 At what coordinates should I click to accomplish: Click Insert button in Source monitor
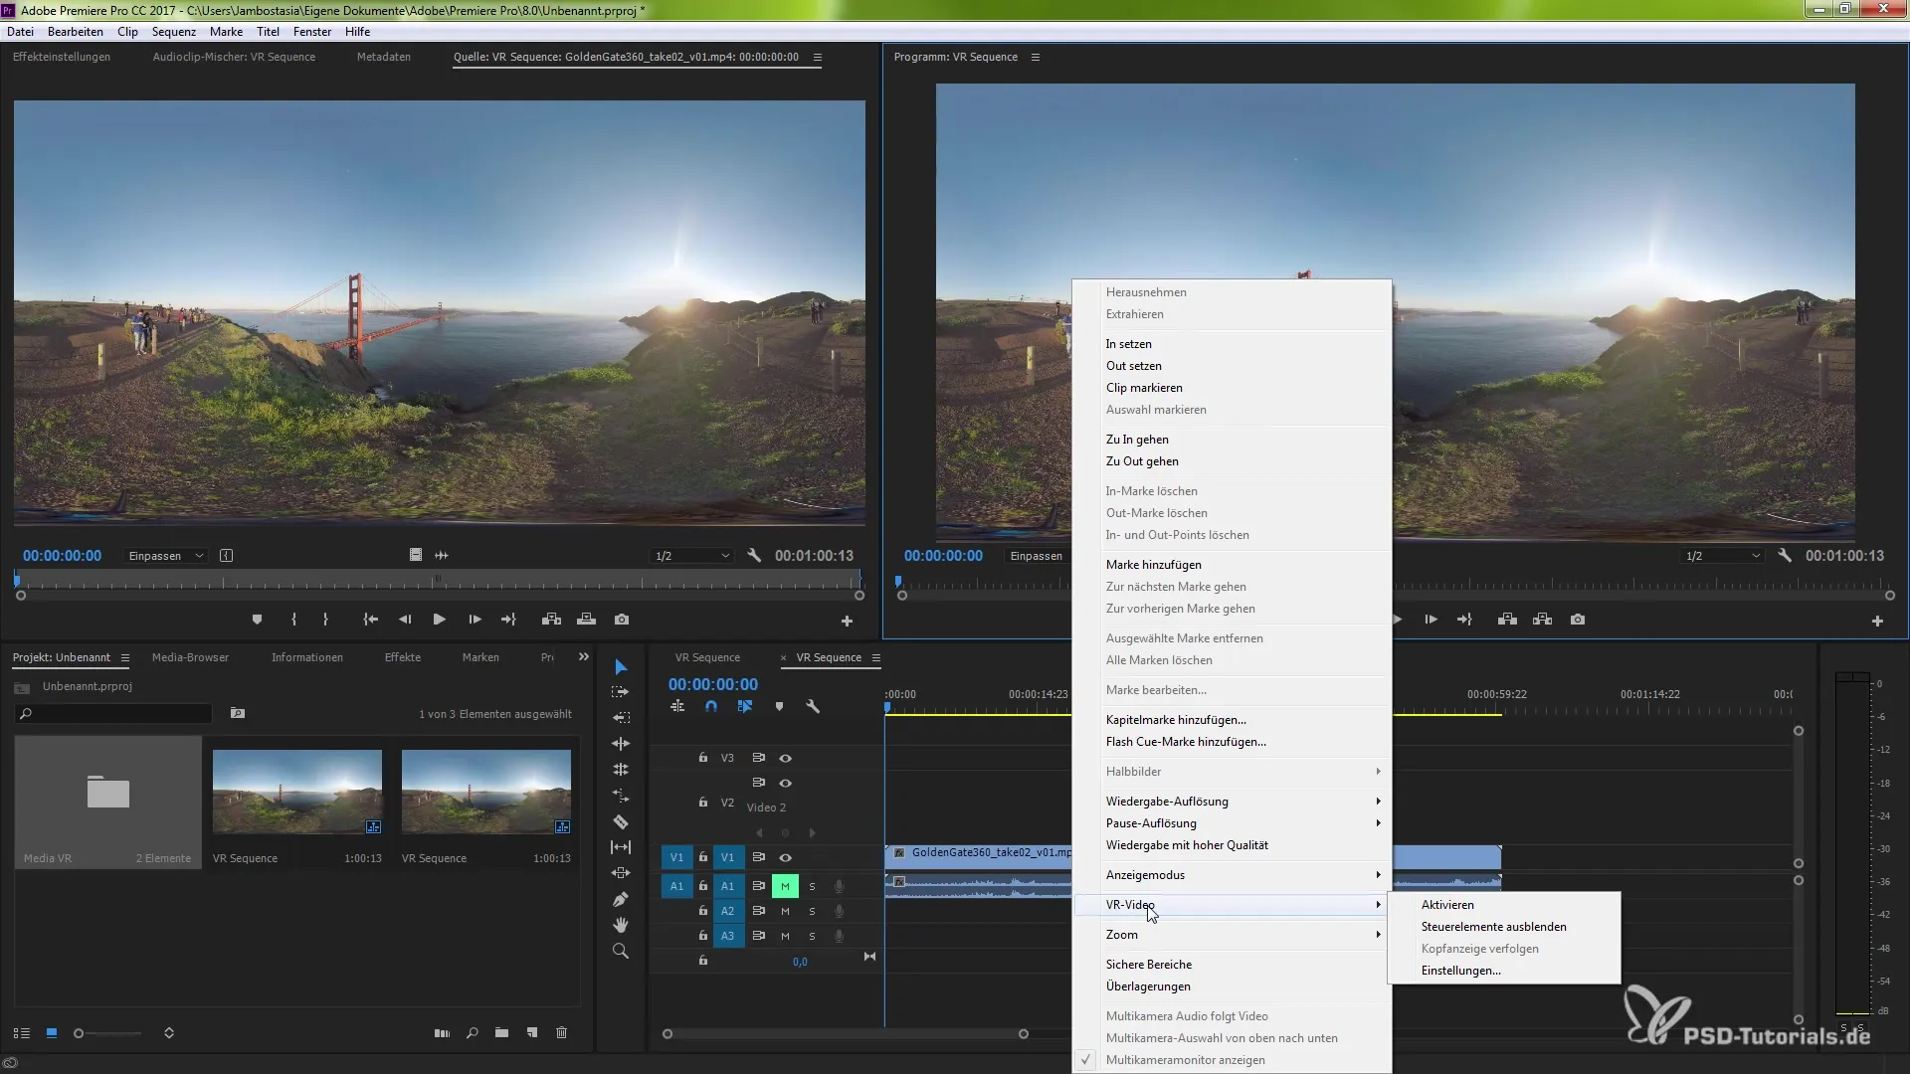coord(551,620)
